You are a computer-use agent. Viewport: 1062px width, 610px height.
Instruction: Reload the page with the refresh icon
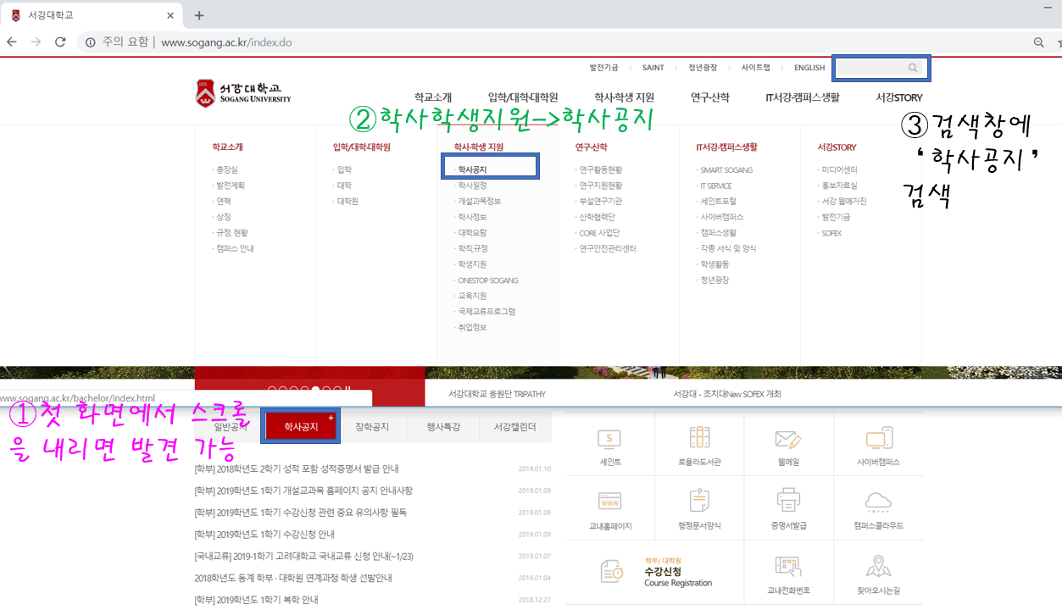60,42
